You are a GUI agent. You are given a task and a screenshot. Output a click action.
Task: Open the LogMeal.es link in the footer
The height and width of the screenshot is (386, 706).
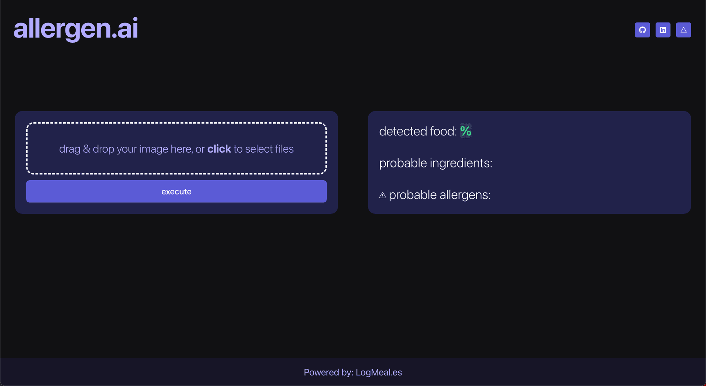[x=378, y=372]
